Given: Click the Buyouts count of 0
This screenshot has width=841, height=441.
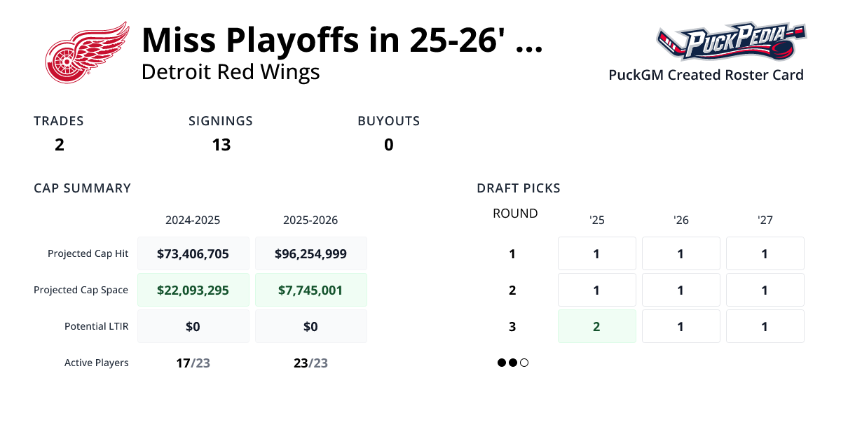Looking at the screenshot, I should click(x=388, y=145).
